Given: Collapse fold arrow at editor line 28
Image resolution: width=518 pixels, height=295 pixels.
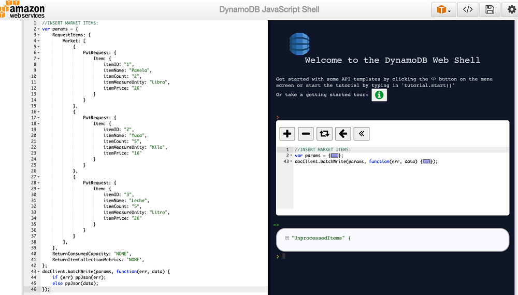Looking at the screenshot, I should [x=39, y=183].
